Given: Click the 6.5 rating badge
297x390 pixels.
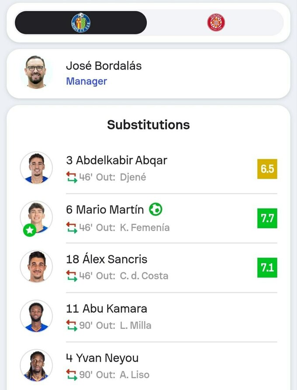Looking at the screenshot, I should [267, 169].
